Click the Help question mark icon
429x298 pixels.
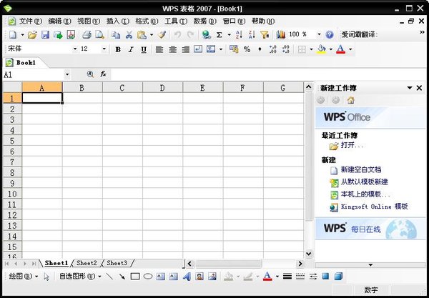330,35
